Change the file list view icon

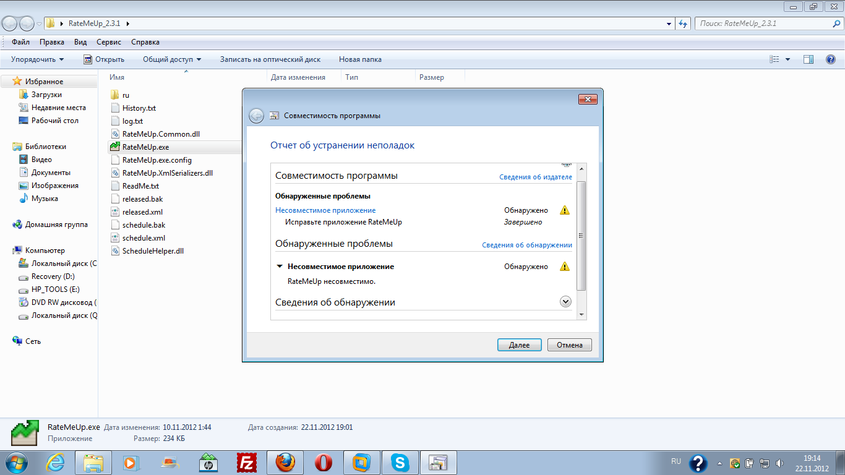pyautogui.click(x=774, y=59)
